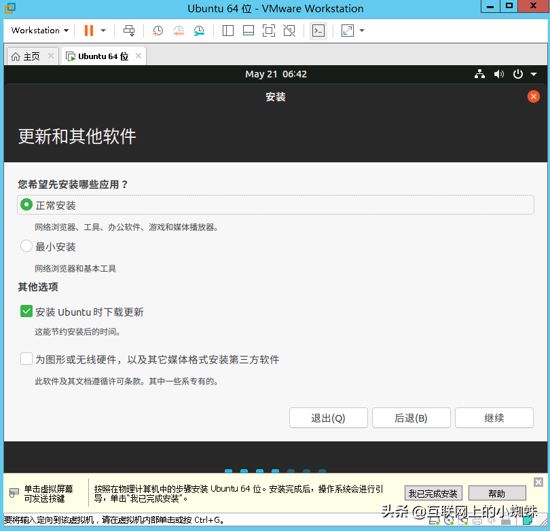Select the 最小安装 radio button
Image resolution: width=550 pixels, height=531 pixels.
tap(26, 246)
